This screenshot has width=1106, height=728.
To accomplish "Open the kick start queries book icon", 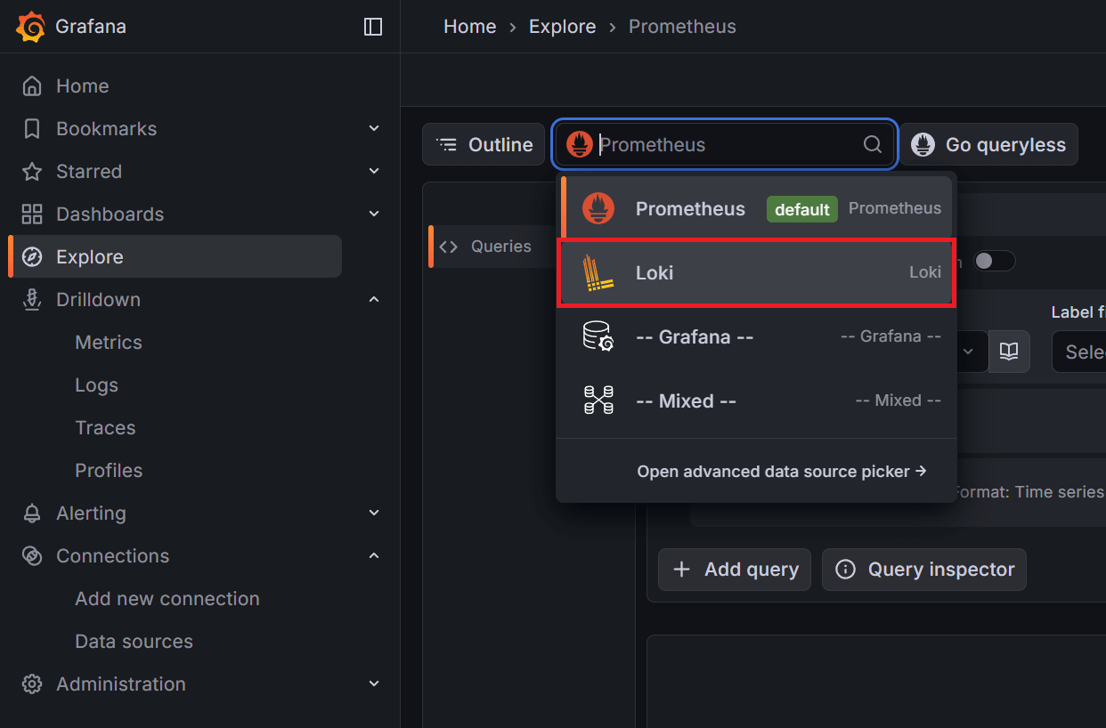I will pos(1009,352).
